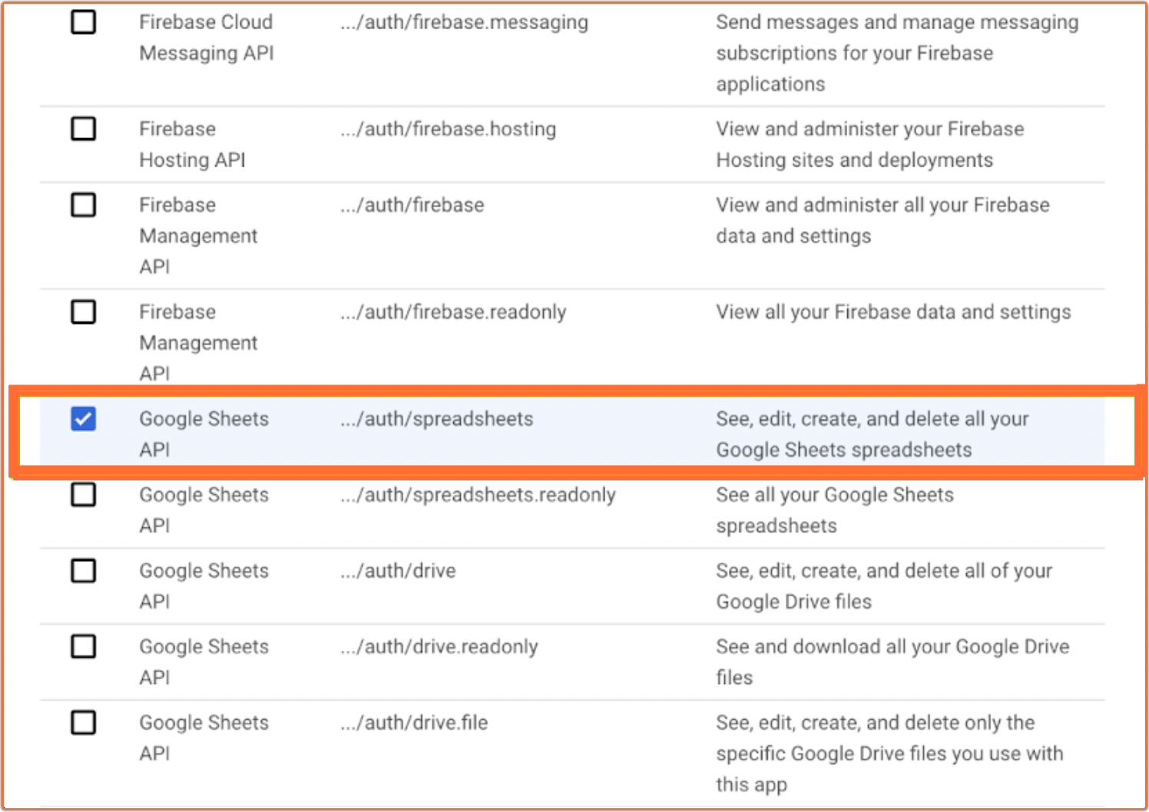The width and height of the screenshot is (1149, 812).
Task: Uncheck the .../auth/spreadsheets scope checkbox
Action: click(x=83, y=419)
